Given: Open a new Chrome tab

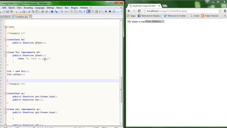Looking at the screenshot, I should click(x=165, y=6).
